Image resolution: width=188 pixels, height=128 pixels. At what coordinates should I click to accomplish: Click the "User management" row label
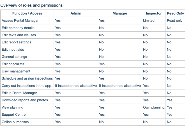point(16,71)
